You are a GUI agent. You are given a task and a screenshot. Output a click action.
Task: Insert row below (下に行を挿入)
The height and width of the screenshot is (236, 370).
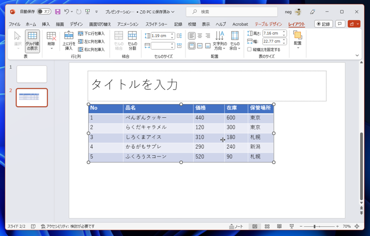coord(91,34)
